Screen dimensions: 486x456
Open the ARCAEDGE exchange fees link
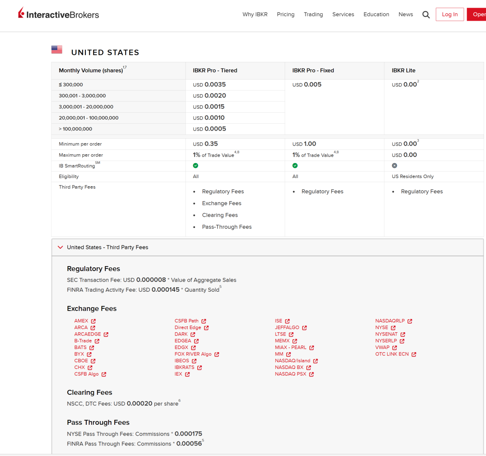[87, 334]
